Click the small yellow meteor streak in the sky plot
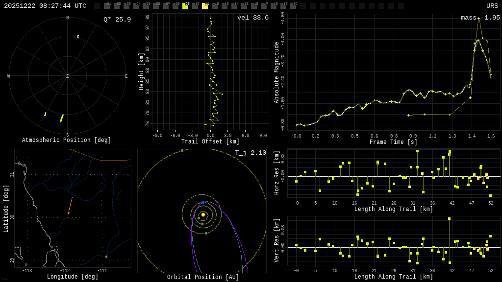The height and width of the screenshot is (282, 502). pyautogui.click(x=45, y=114)
